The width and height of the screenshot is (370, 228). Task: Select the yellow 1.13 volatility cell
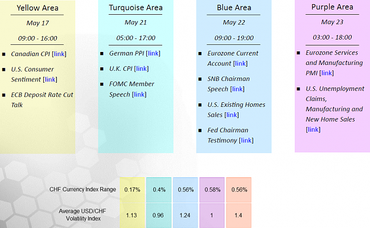click(x=132, y=216)
